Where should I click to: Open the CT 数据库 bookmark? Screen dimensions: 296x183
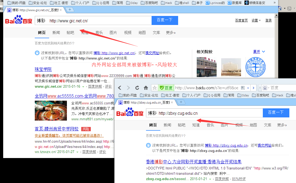coord(234,3)
